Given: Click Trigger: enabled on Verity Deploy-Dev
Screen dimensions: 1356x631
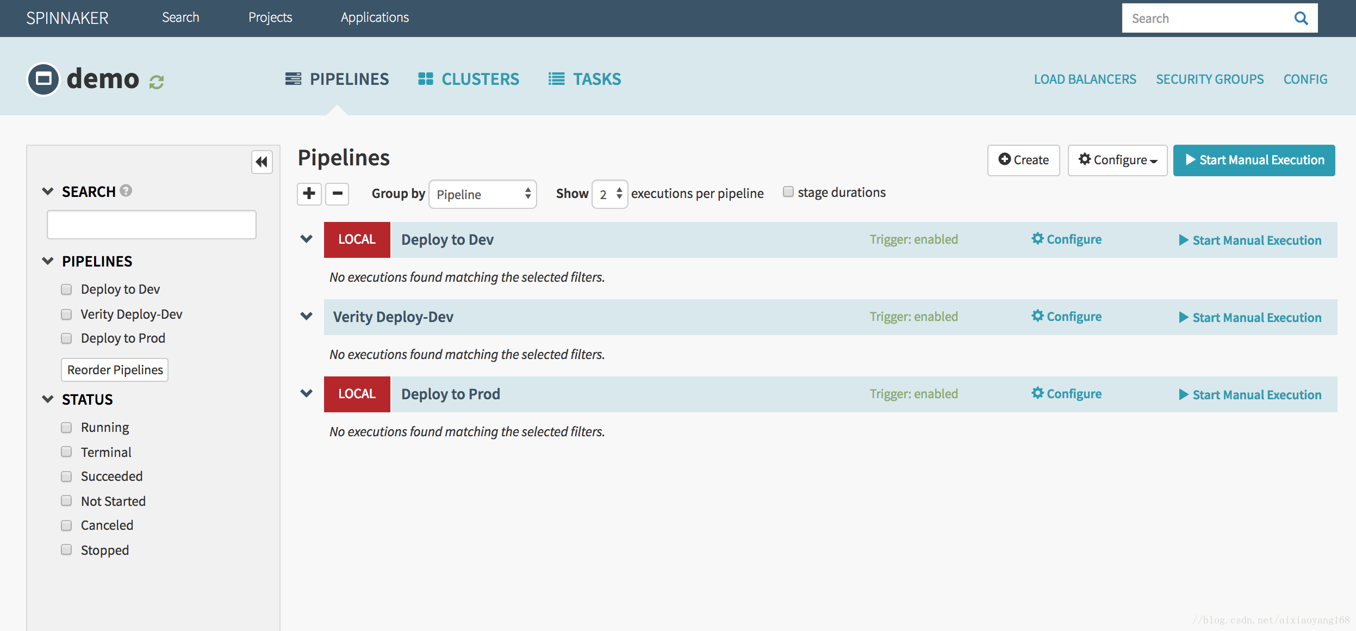Looking at the screenshot, I should click(x=913, y=317).
